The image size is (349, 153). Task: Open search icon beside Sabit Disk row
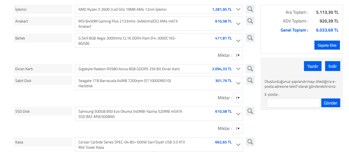(250, 80)
